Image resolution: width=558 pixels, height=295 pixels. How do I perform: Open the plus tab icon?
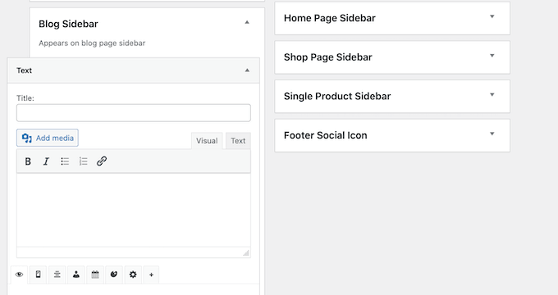point(151,275)
